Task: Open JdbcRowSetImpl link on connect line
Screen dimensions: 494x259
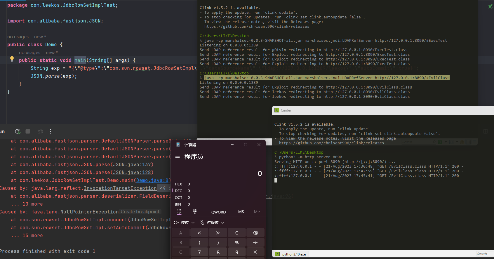Action: tap(150, 220)
